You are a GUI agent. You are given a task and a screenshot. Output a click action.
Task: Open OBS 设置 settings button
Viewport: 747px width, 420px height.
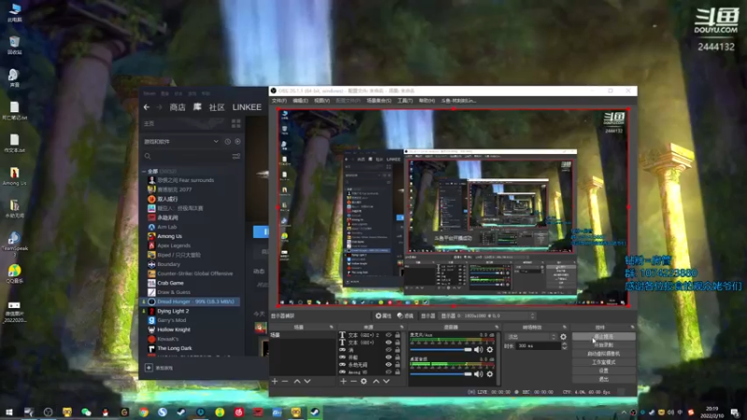click(x=603, y=371)
